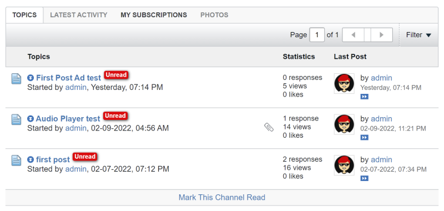This screenshot has width=444, height=211.
Task: Click document icon for first post topic
Action: pyautogui.click(x=17, y=160)
